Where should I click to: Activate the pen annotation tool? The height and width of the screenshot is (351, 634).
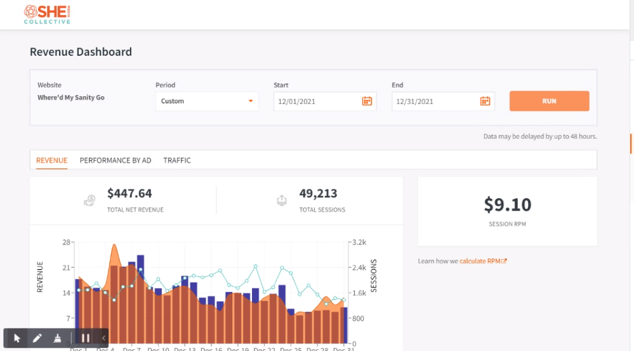pos(37,338)
